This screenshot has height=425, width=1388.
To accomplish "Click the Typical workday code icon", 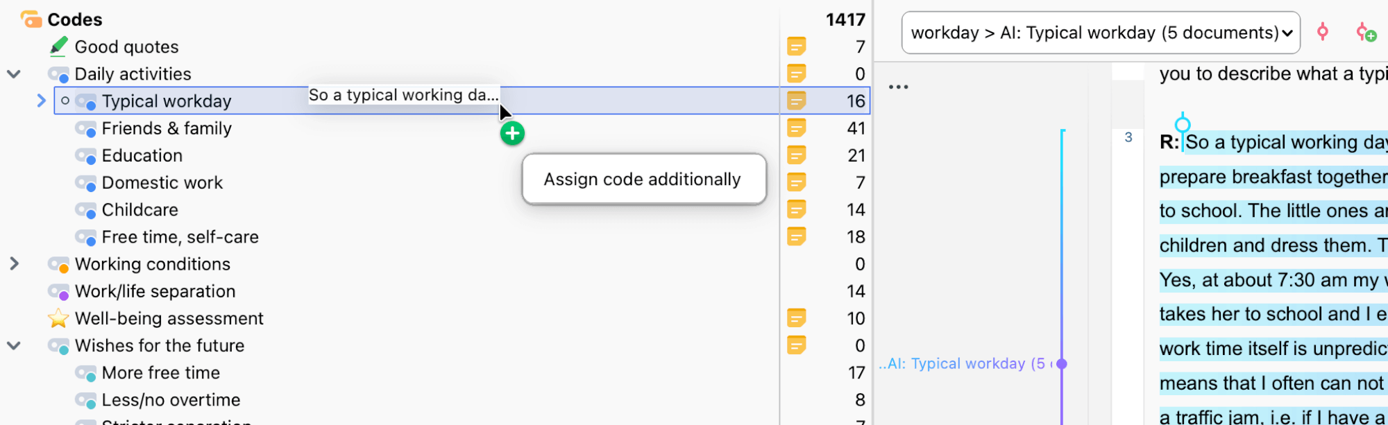I will (x=85, y=101).
